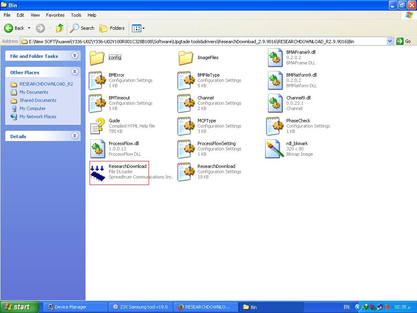Select the BMAFrame9.dll file icon
Image resolution: width=417 pixels, height=313 pixels.
click(x=275, y=57)
